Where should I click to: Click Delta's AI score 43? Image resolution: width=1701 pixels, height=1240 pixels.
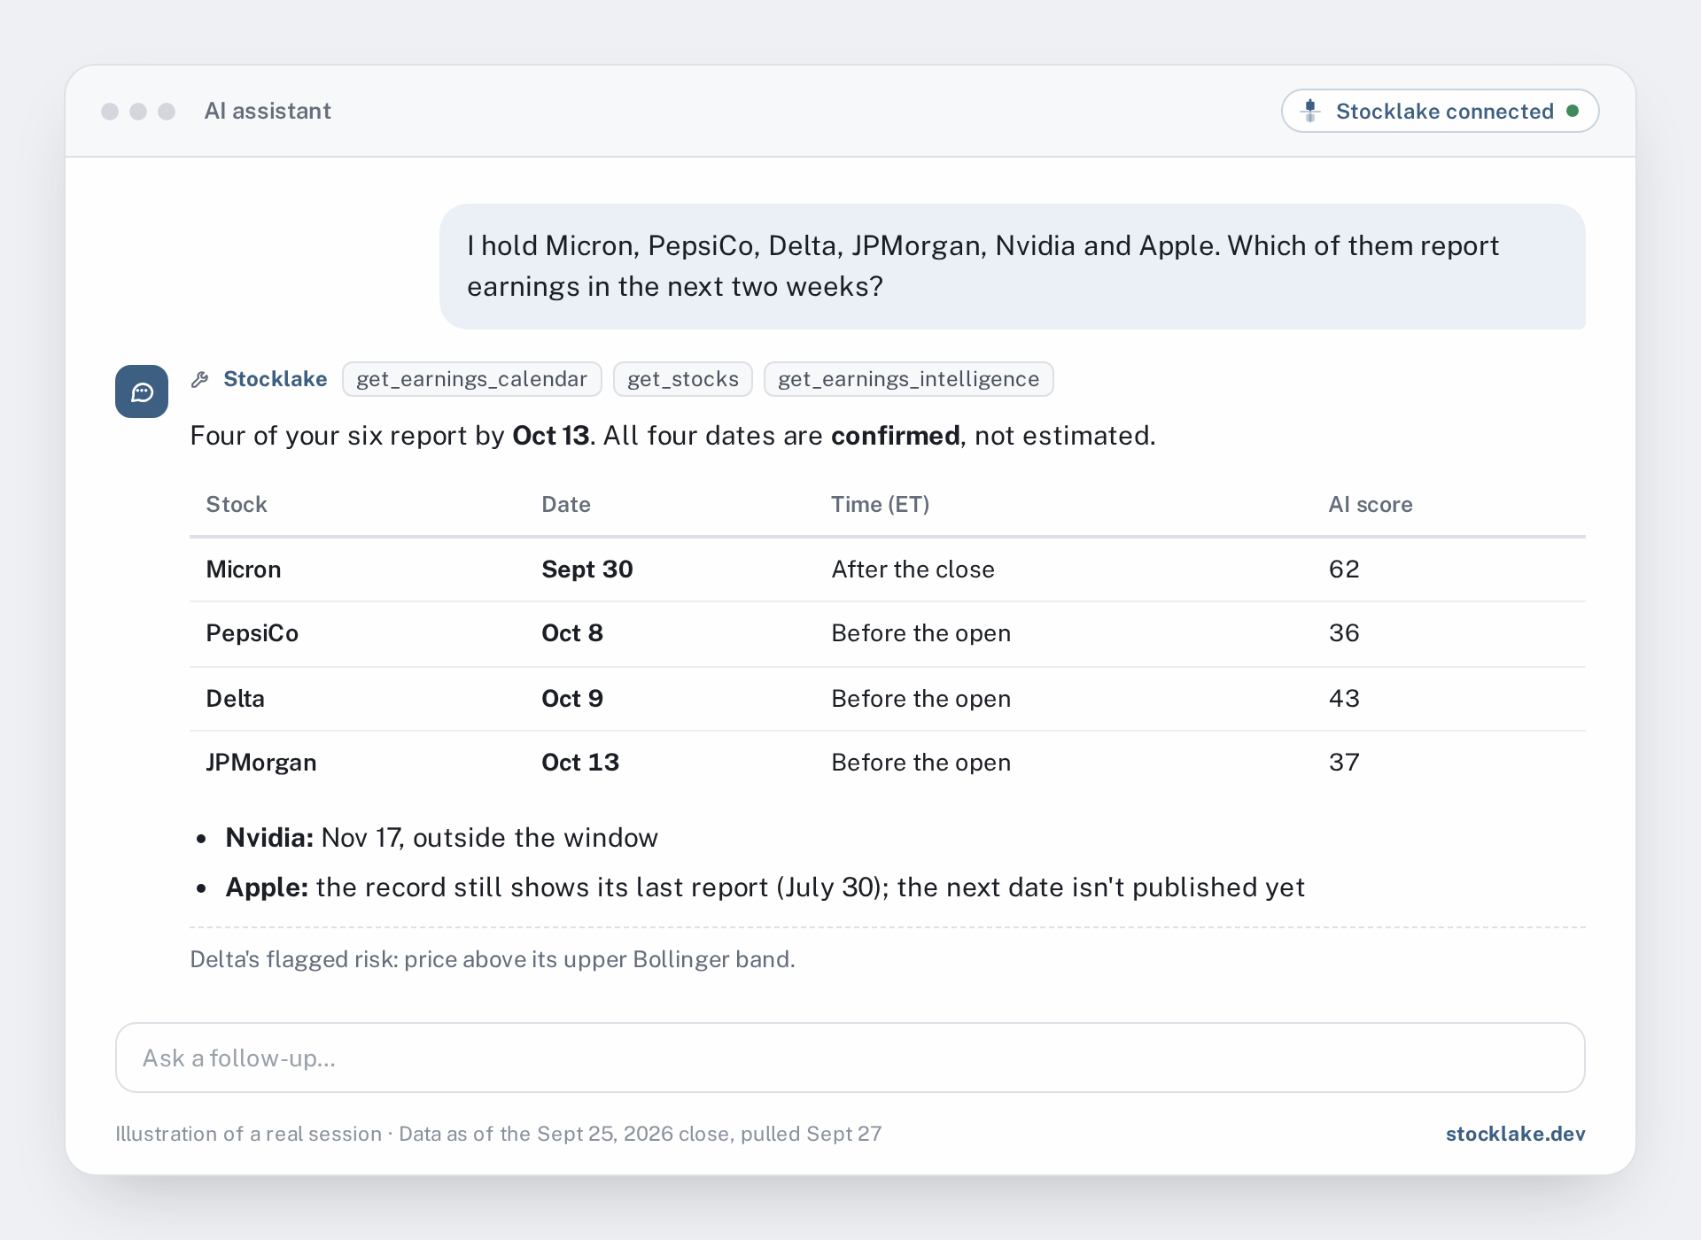tap(1344, 698)
